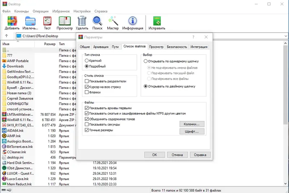
Task: Select the AIDA64.lnk shortcut icon
Action: 4,130
